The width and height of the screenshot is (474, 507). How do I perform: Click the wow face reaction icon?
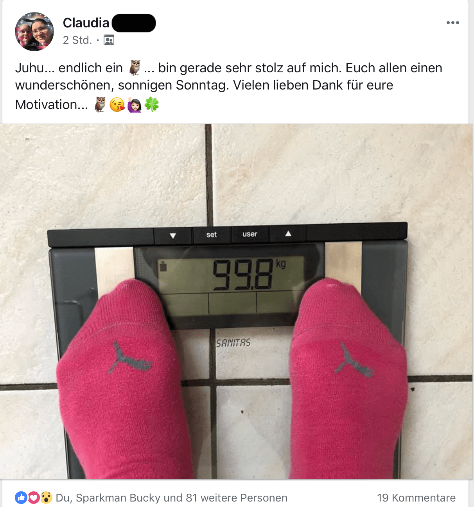click(47, 498)
